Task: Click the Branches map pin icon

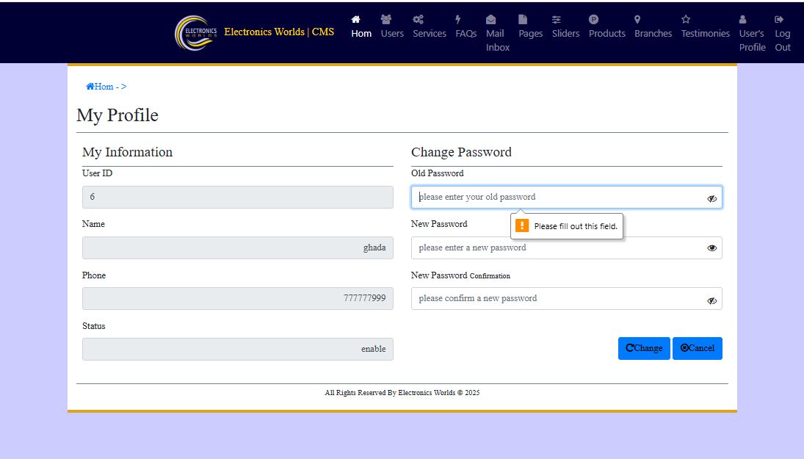Action: point(637,20)
